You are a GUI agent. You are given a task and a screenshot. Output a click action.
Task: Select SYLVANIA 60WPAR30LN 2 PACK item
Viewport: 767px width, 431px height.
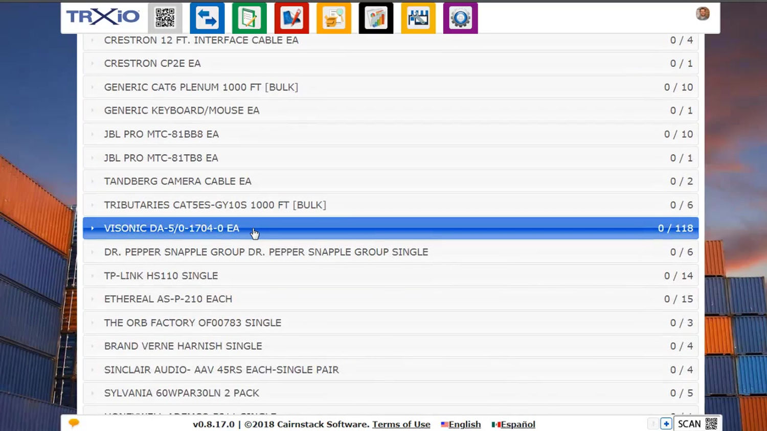[182, 393]
